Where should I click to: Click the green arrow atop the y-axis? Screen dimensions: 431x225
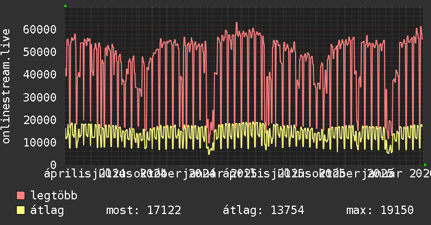tap(65, 6)
